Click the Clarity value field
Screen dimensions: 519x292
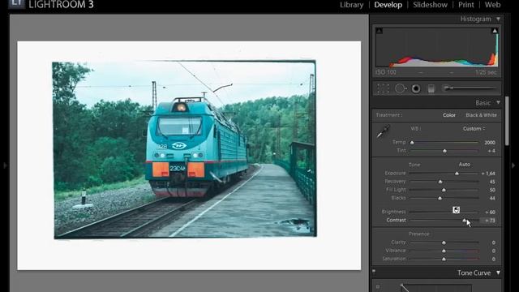pos(493,243)
